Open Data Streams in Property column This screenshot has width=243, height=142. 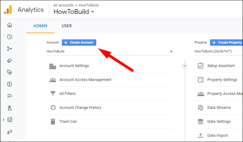pos(219,108)
